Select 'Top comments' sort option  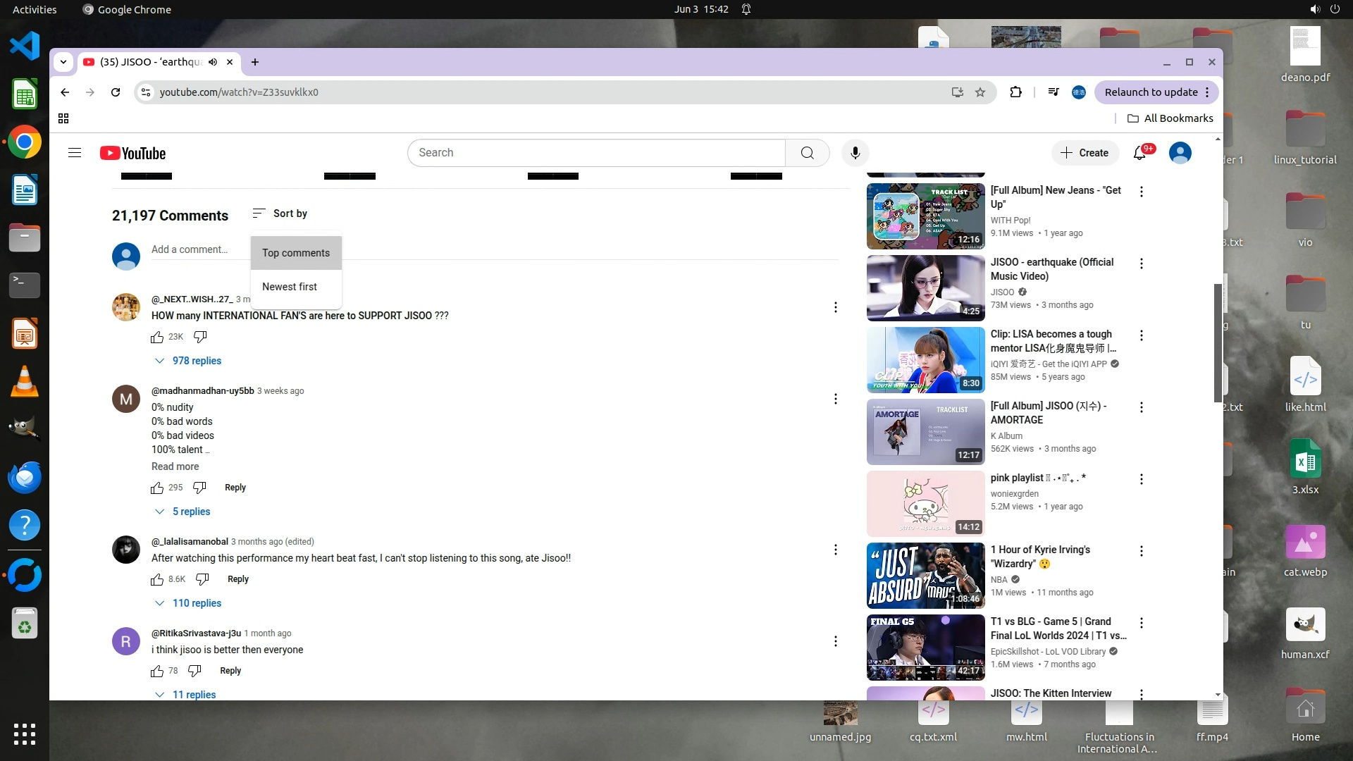click(296, 253)
